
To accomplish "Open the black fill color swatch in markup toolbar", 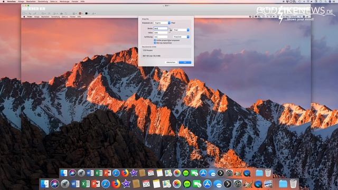I will (87, 13).
